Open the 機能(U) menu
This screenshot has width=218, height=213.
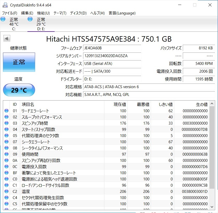pos(43,13)
